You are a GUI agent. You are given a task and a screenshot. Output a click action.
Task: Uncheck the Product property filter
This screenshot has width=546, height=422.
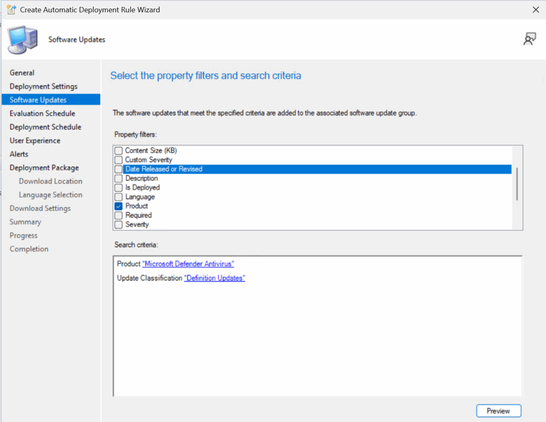pos(118,206)
